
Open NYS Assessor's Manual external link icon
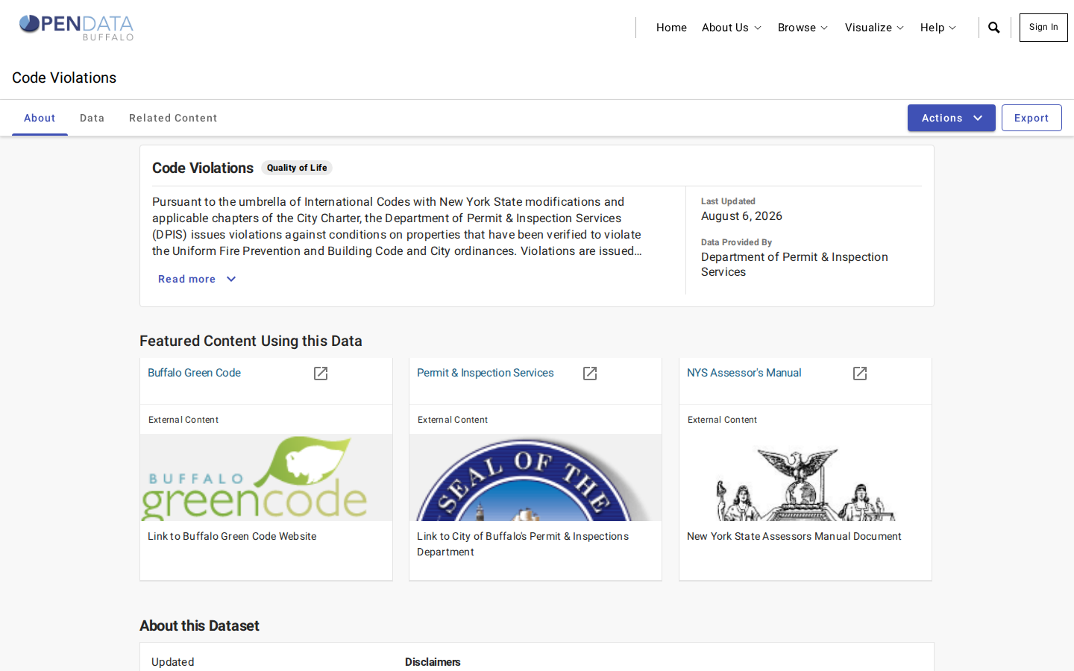point(860,374)
